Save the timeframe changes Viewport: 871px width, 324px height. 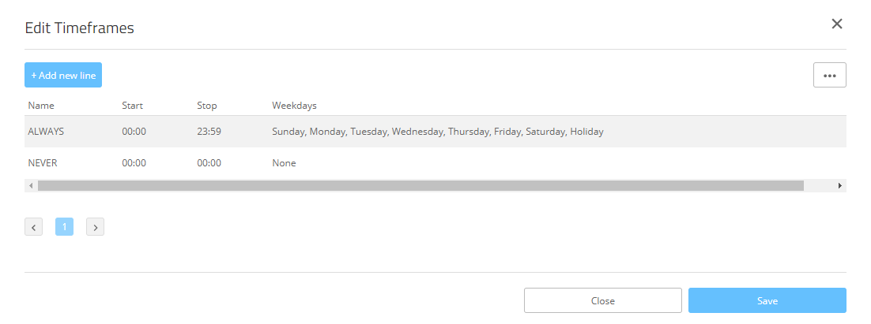click(767, 300)
